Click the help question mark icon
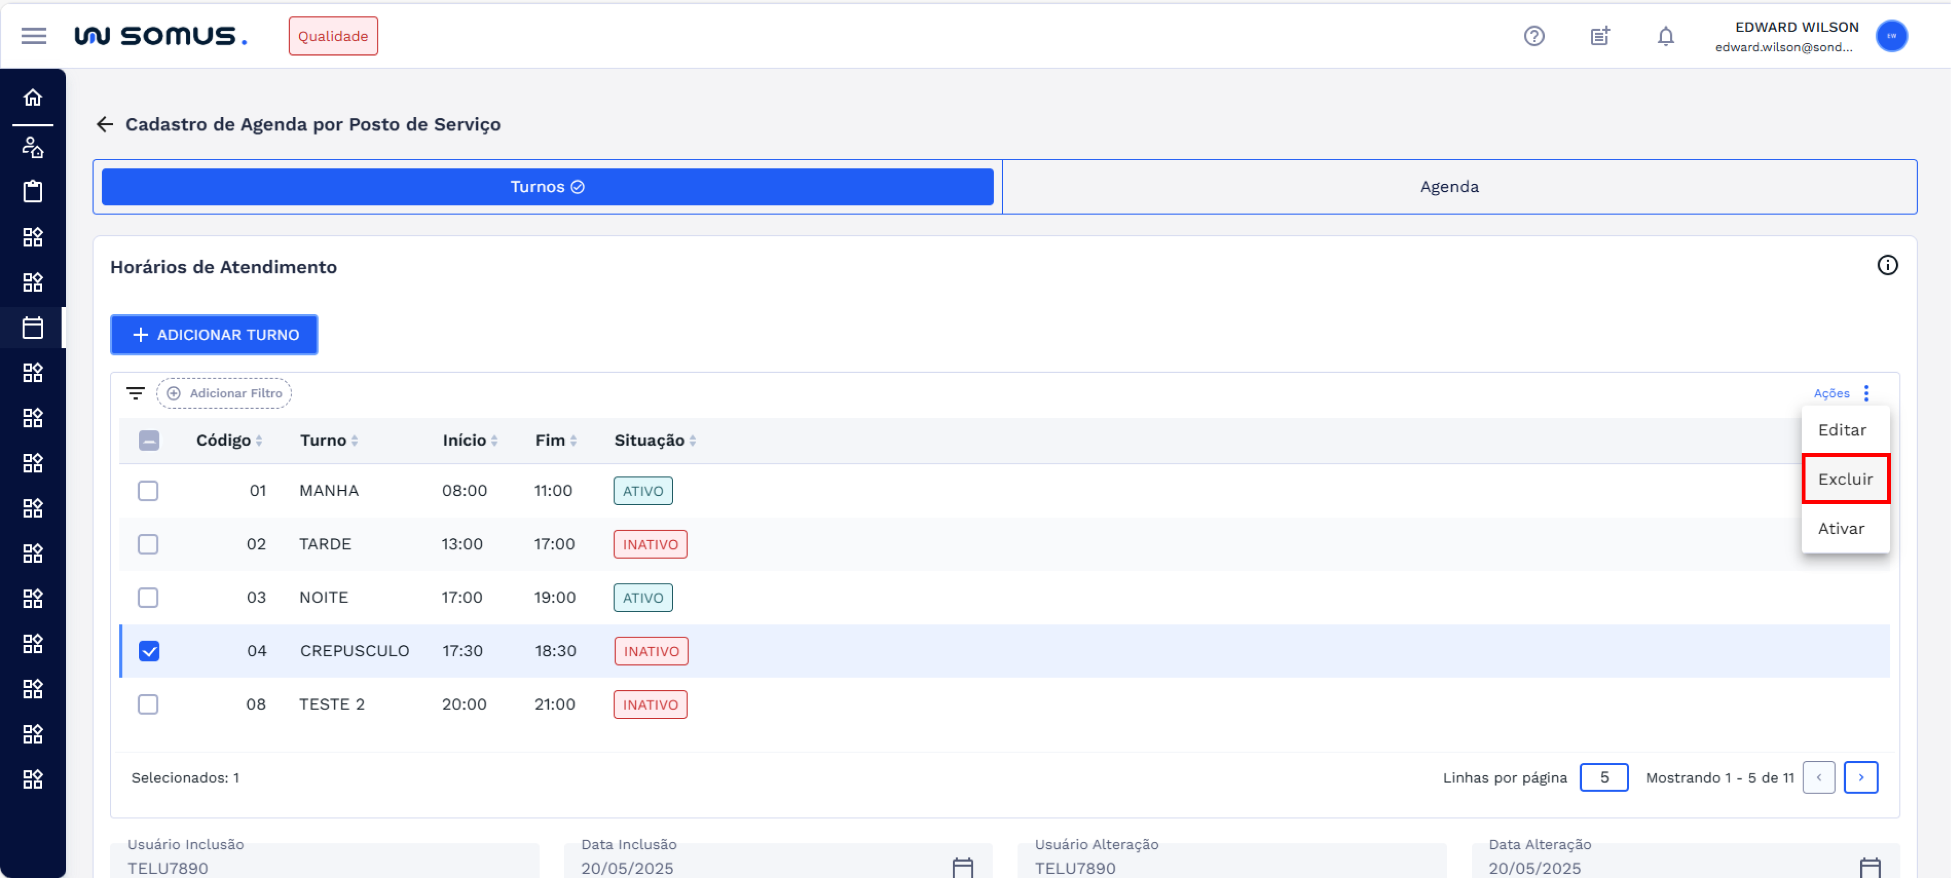Screen dimensions: 1951x878 1534,36
